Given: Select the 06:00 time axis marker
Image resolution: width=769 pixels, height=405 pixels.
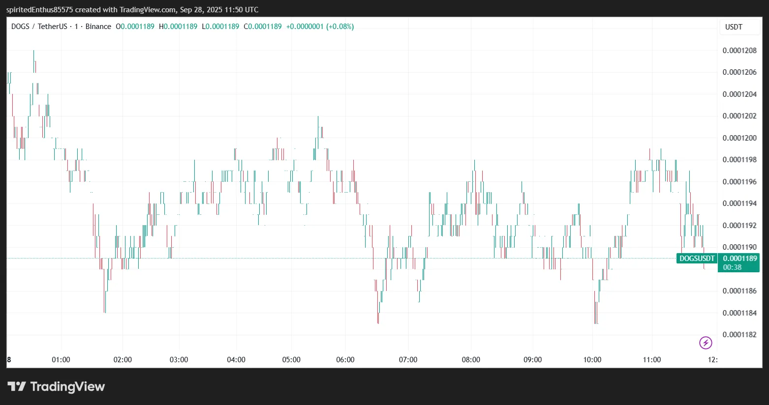Looking at the screenshot, I should point(345,360).
